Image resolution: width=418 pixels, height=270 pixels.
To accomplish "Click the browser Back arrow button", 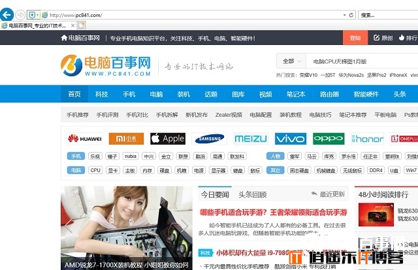I will click(7, 14).
